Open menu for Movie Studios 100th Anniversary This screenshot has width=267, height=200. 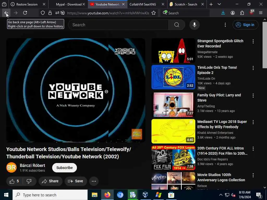click(x=253, y=175)
